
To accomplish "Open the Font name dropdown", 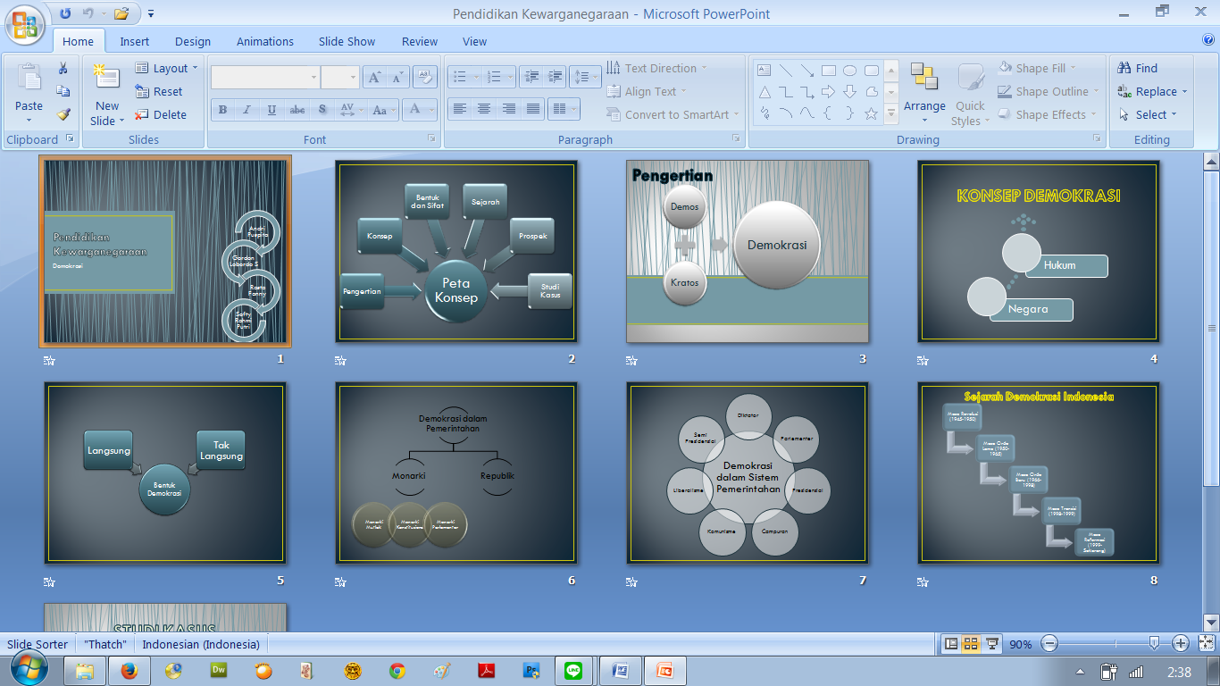I will pos(313,78).
